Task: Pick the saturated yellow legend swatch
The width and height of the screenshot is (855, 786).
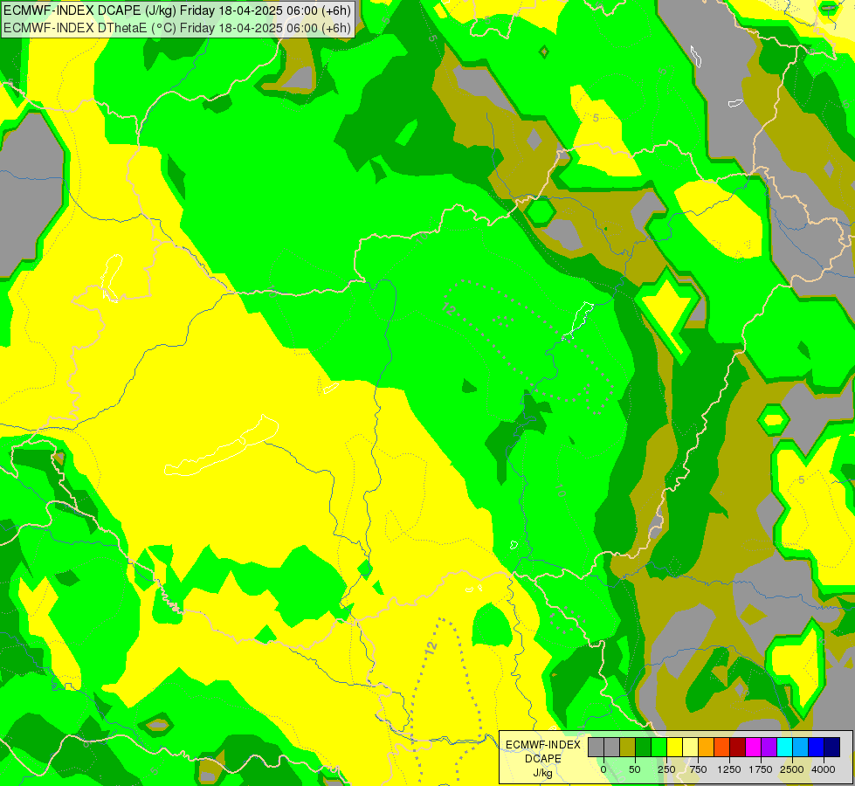Action: [x=675, y=747]
